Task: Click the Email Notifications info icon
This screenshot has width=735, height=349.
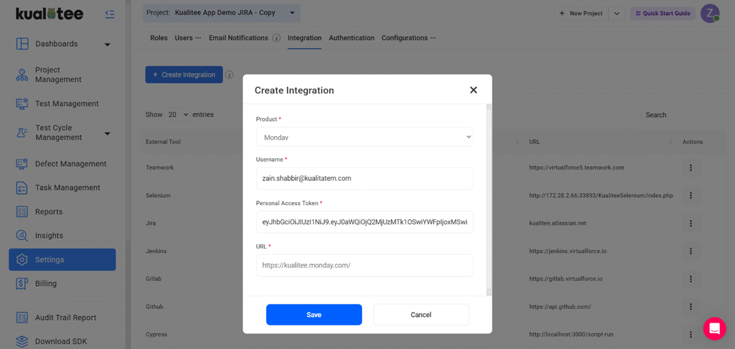Action: 276,38
